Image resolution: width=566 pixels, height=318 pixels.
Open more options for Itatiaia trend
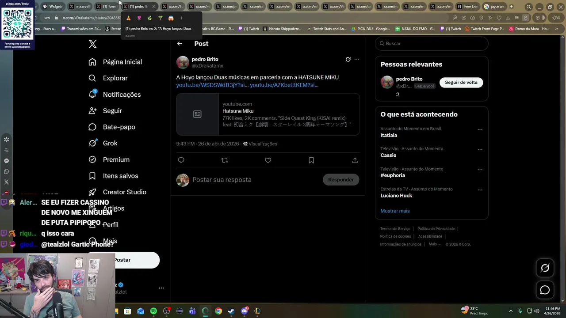(480, 130)
